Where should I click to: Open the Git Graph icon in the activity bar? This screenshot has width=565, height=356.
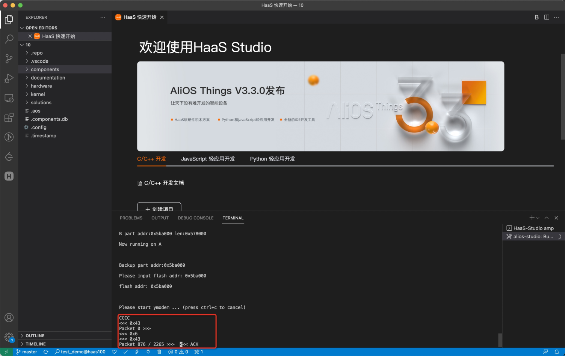[x=9, y=137]
